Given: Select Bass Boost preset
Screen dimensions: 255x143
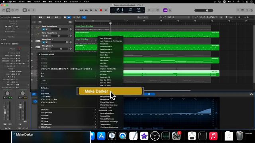Looking at the screenshot, I should pyautogui.click(x=104, y=44).
